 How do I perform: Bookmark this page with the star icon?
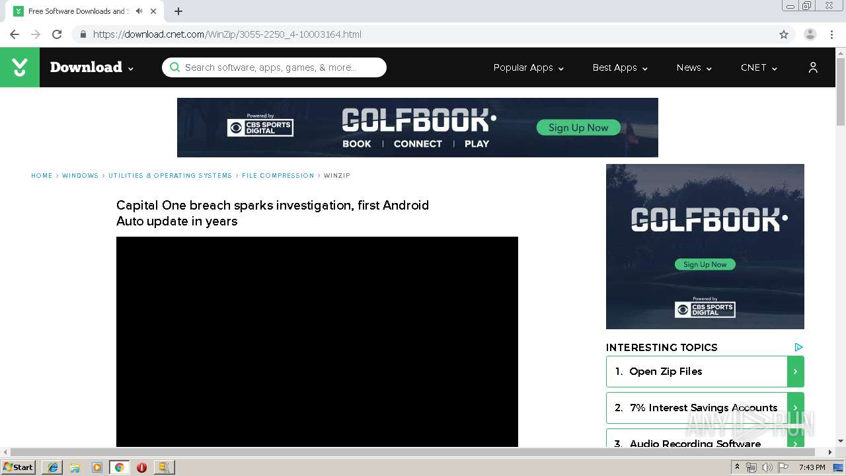[784, 34]
